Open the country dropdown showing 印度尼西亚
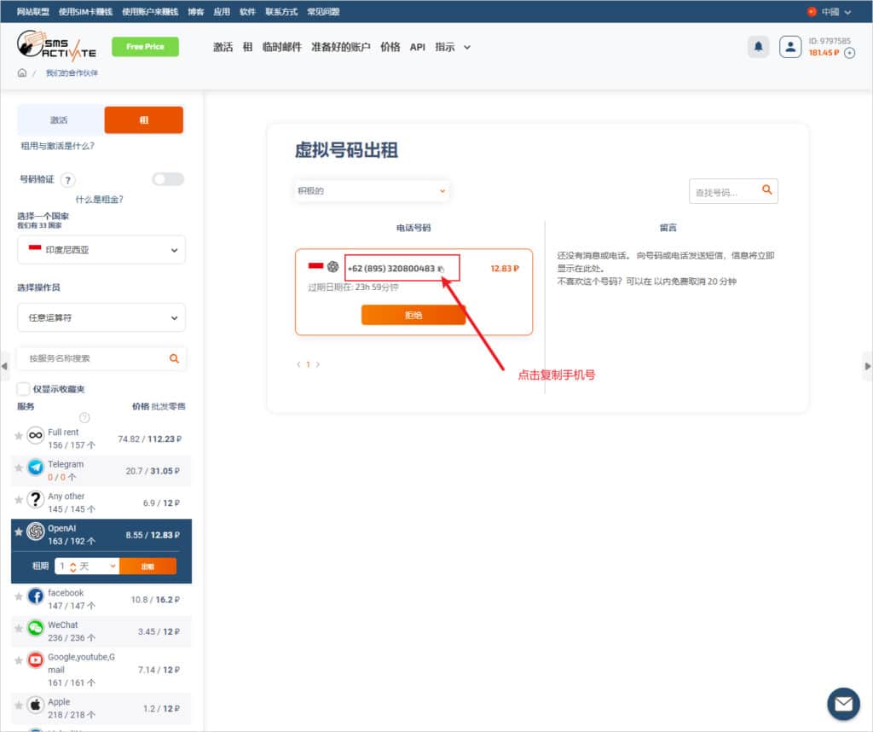 tap(101, 250)
